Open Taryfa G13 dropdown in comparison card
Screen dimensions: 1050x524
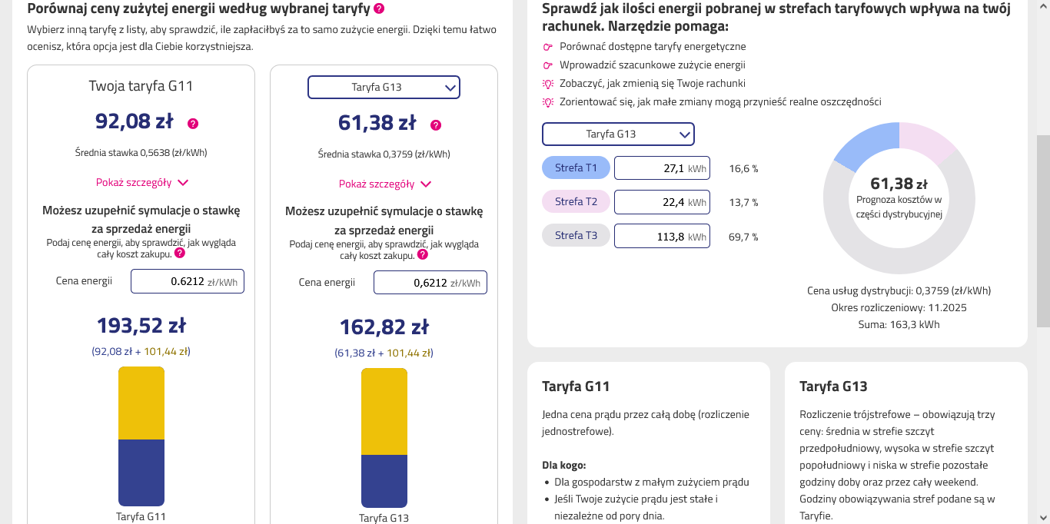(384, 88)
